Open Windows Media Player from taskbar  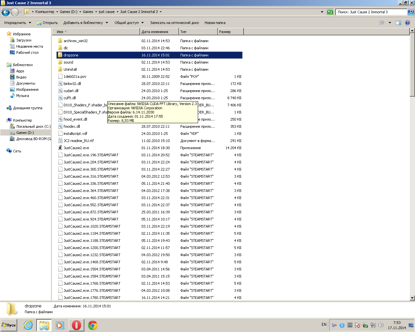point(60,325)
